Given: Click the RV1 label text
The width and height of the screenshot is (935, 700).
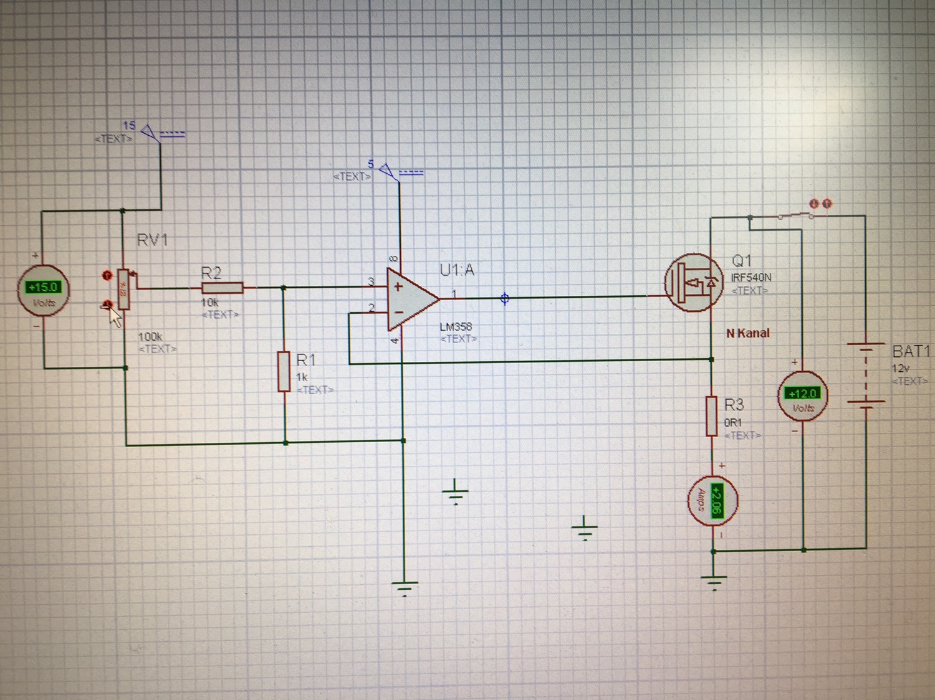Looking at the screenshot, I should point(152,240).
